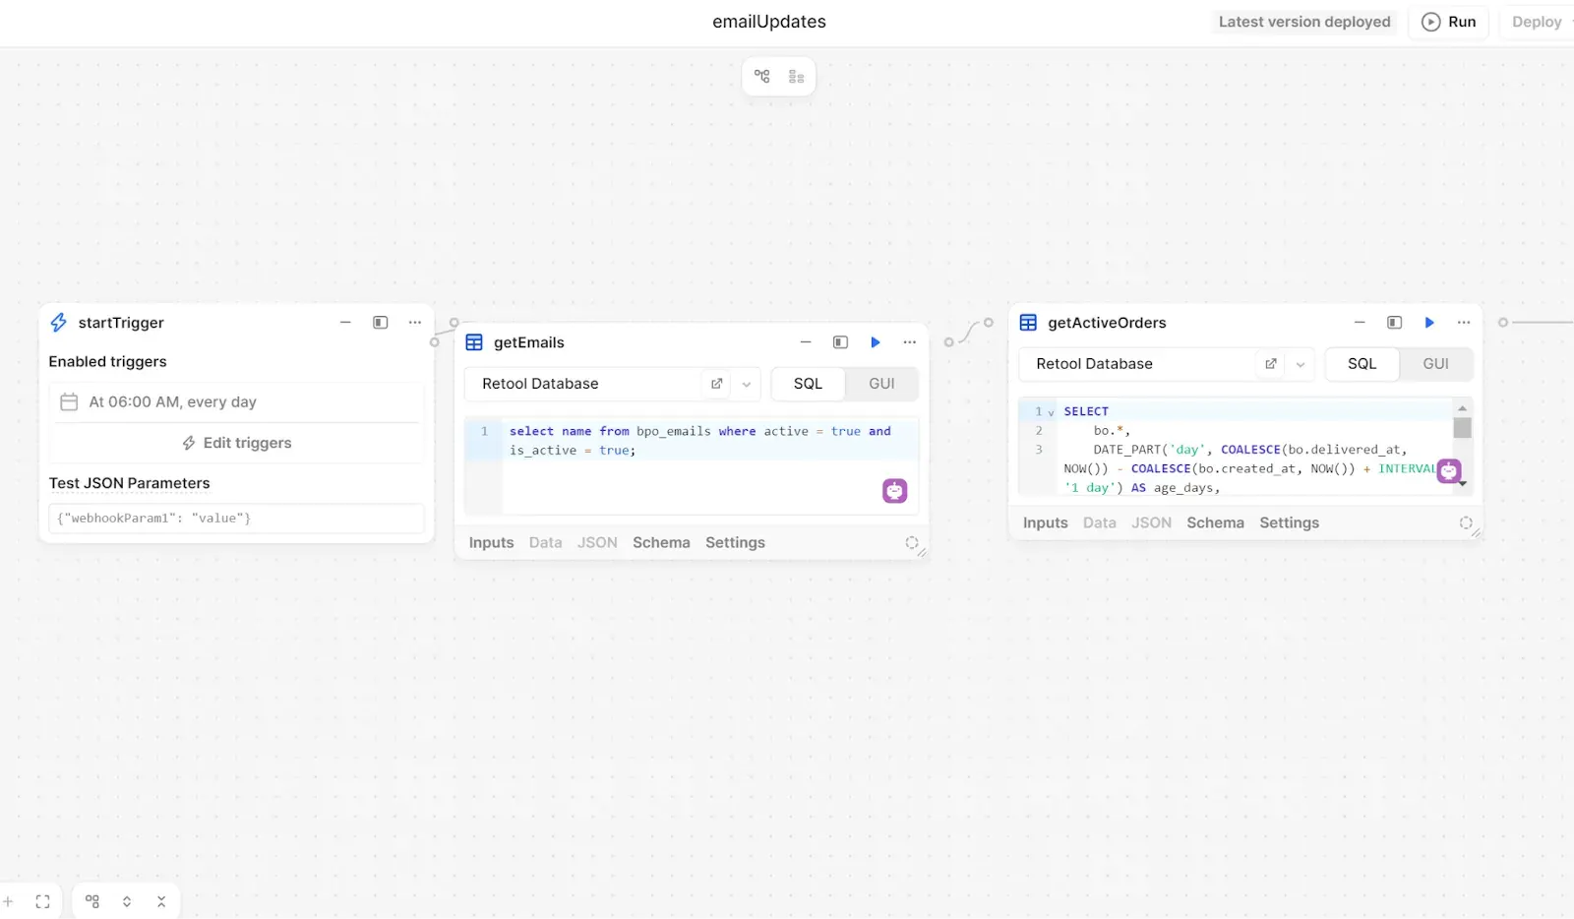1574x919 pixels.
Task: Click bottom toolbar graph layout icon
Action: [92, 901]
